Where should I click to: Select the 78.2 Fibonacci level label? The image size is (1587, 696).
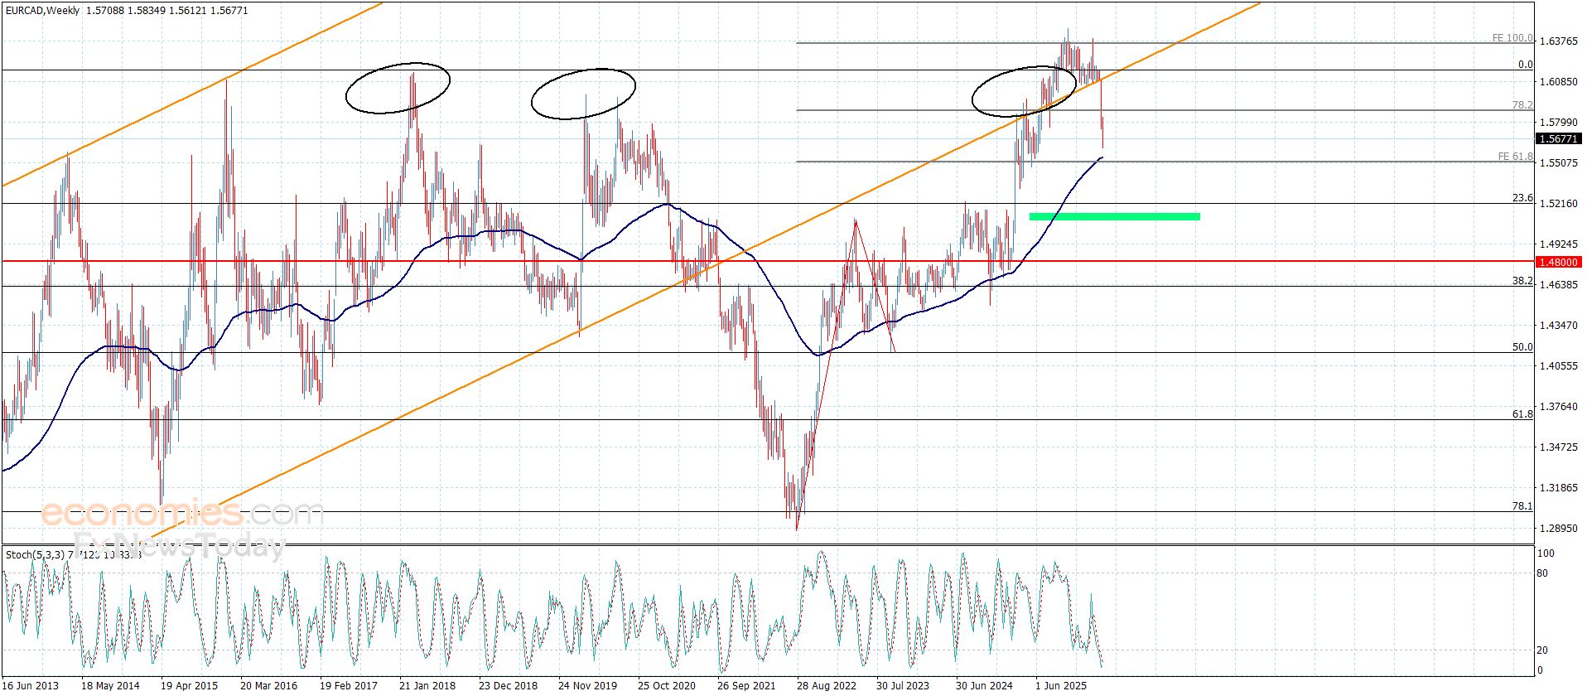[1522, 105]
